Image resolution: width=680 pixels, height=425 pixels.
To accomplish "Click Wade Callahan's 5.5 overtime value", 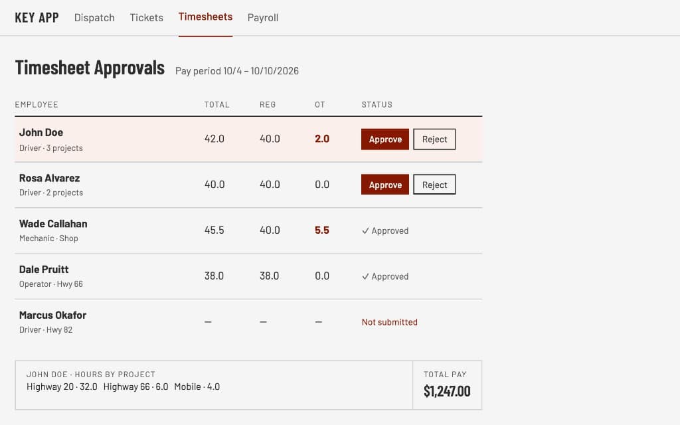I will click(322, 230).
